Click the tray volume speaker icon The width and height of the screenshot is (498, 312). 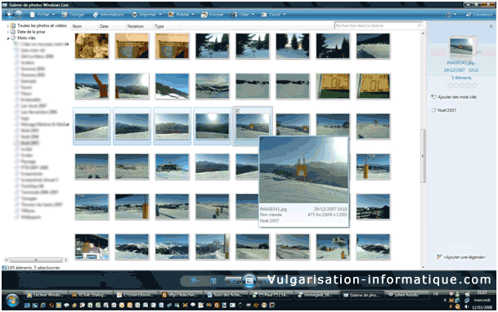coord(467,306)
